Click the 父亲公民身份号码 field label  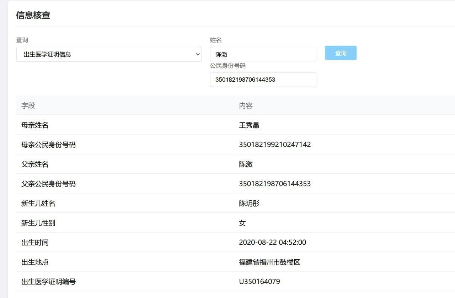tap(48, 184)
